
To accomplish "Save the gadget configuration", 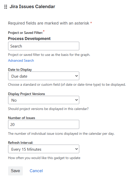I will [x=15, y=171].
